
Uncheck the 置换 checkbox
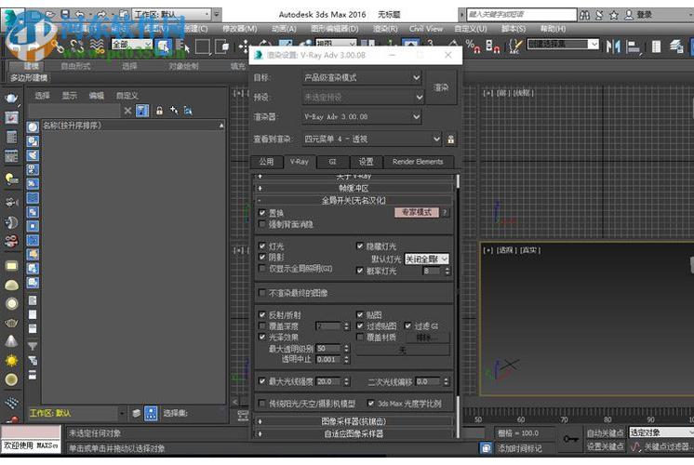(262, 213)
